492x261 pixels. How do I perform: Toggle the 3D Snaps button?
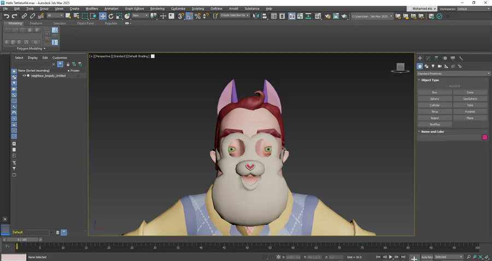tap(181, 16)
